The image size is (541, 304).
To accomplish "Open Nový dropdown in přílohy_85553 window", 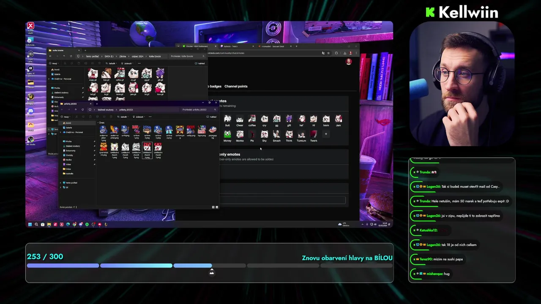I will pos(65,117).
